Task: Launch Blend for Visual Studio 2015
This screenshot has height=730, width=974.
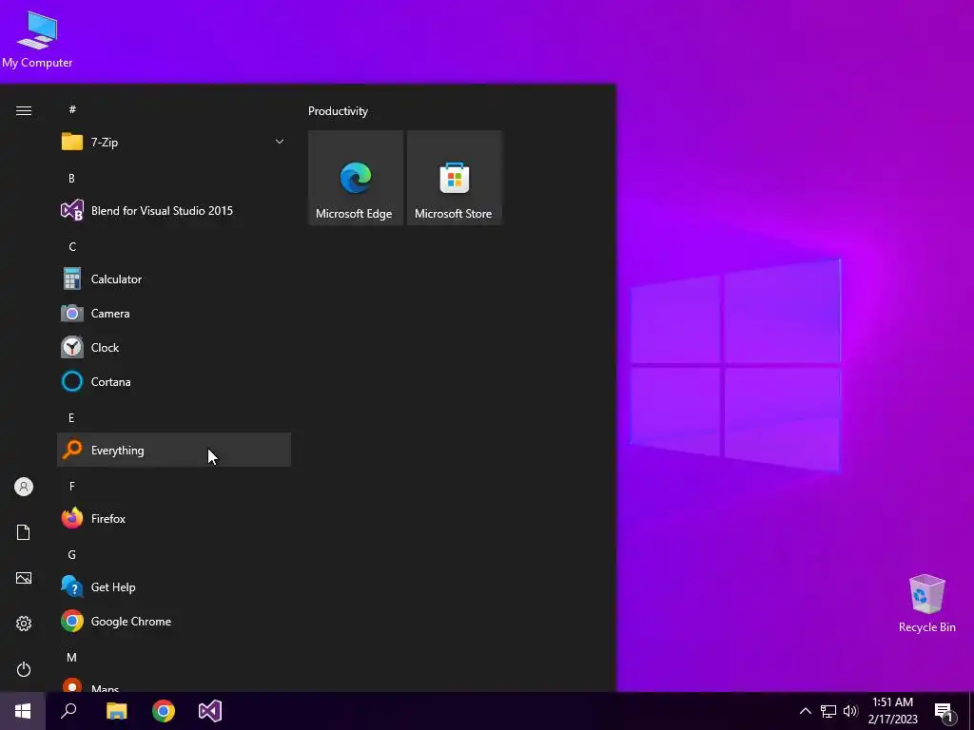Action: (x=174, y=210)
